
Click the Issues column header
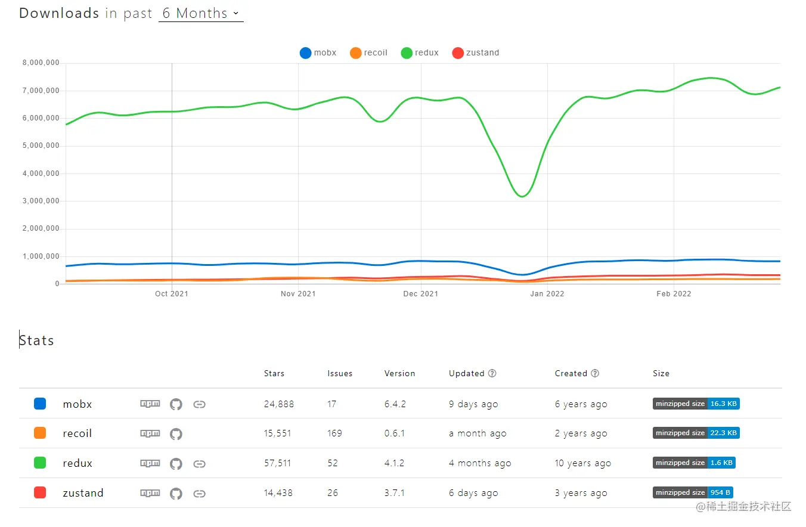(x=340, y=374)
